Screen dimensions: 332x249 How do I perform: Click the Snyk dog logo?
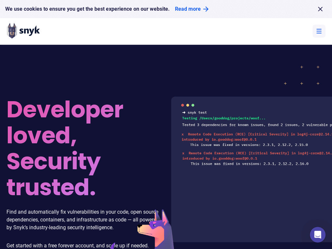23,31
